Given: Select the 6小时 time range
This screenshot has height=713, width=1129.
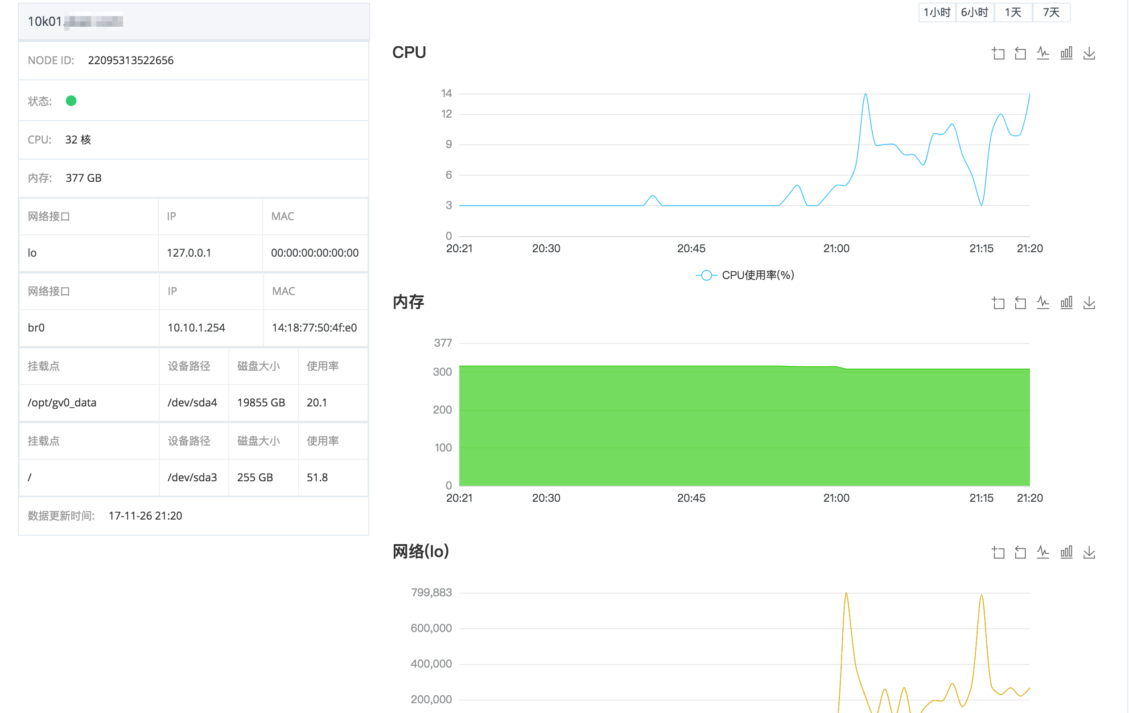Looking at the screenshot, I should coord(975,12).
